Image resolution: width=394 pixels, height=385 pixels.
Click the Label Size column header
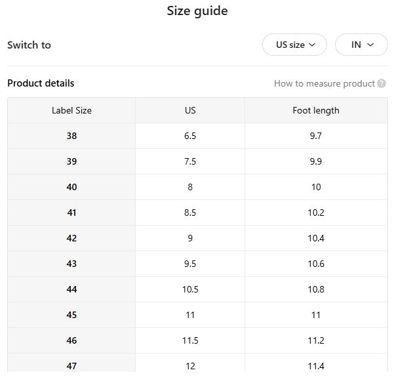71,110
